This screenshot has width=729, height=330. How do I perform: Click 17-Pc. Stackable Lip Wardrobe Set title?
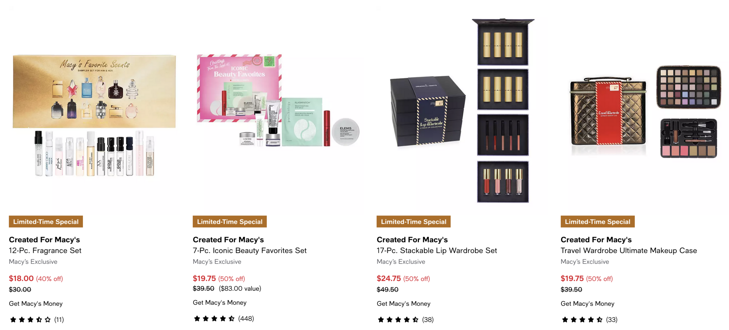[437, 250]
